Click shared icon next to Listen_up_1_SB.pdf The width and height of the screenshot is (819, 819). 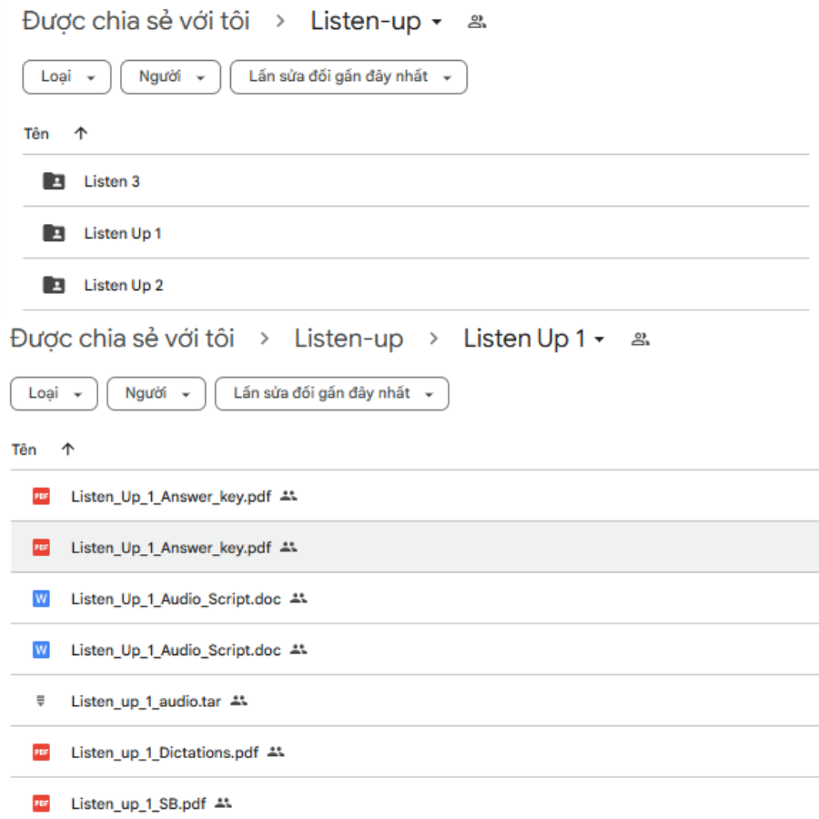224,803
